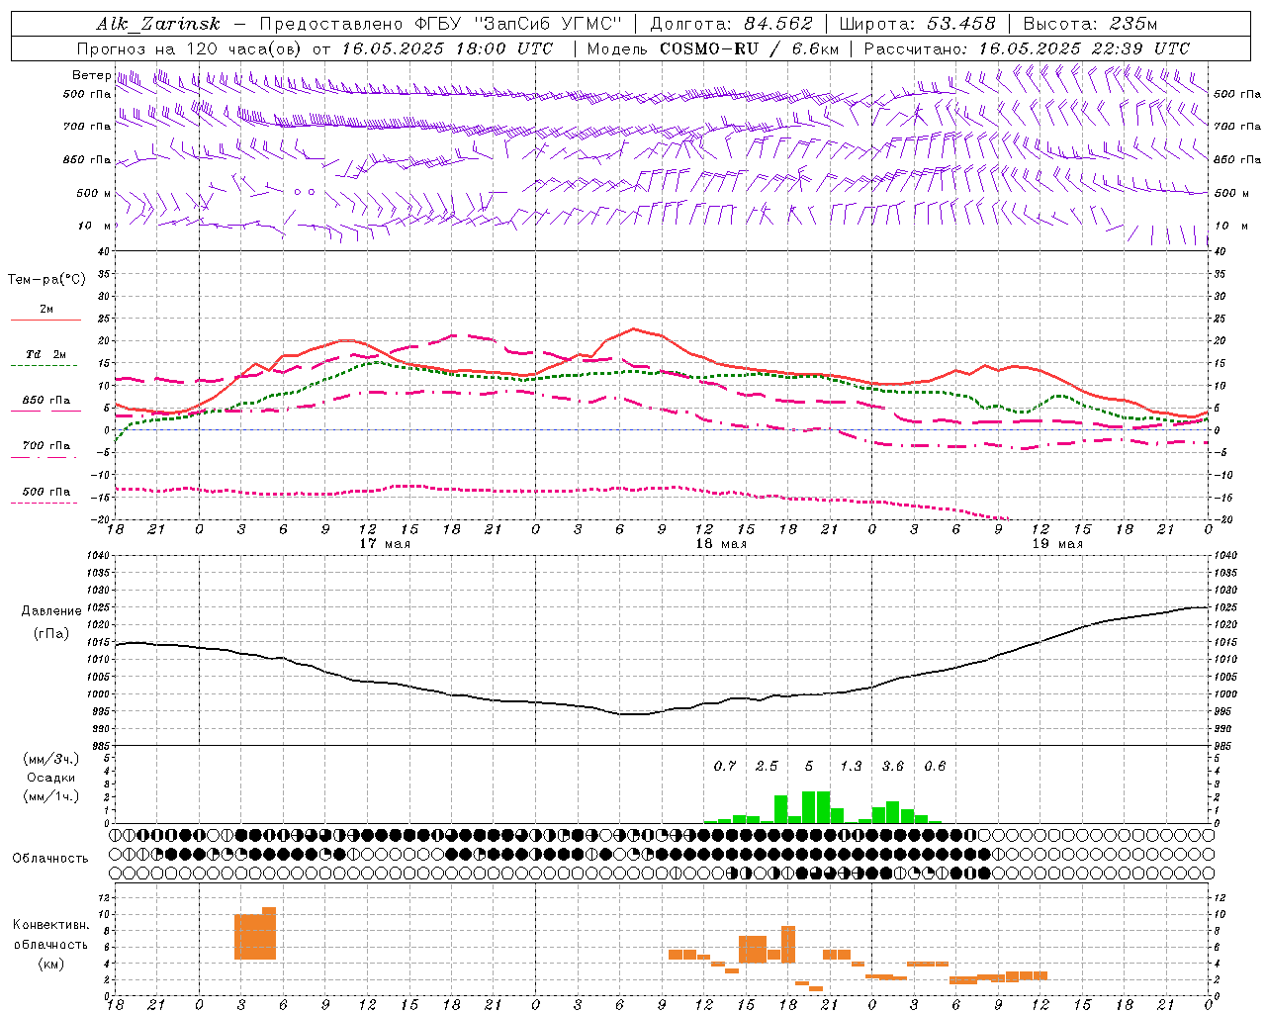Image resolution: width=1266 pixels, height=1013 pixels.
Task: Click the Рассчитано: 16.05.2025 22:39 UTC text
Action: (x=1027, y=48)
